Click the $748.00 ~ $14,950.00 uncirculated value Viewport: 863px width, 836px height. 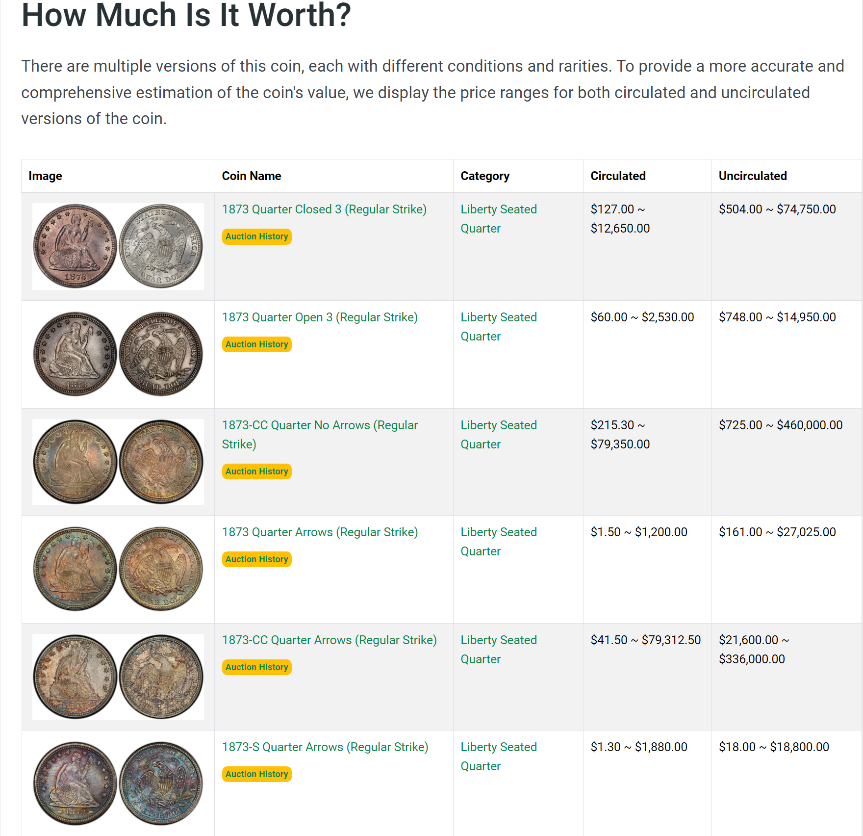778,317
